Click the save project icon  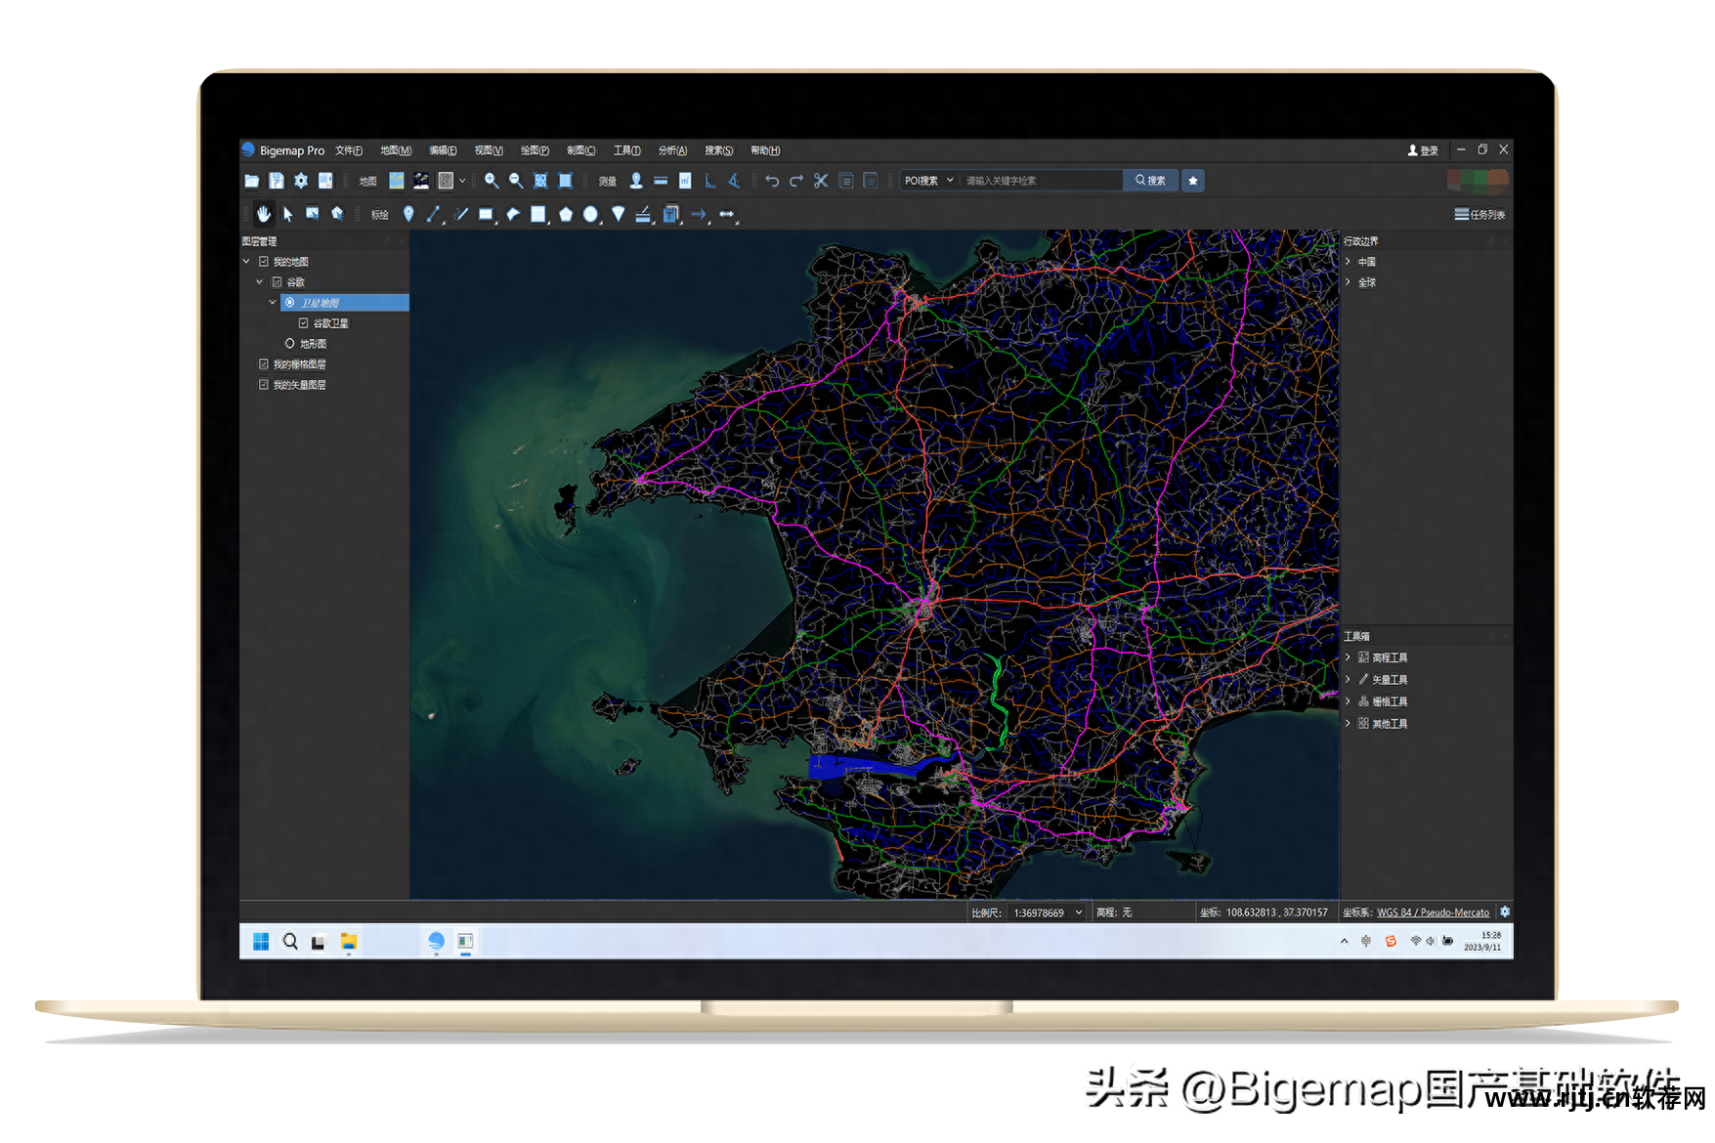pos(277,181)
